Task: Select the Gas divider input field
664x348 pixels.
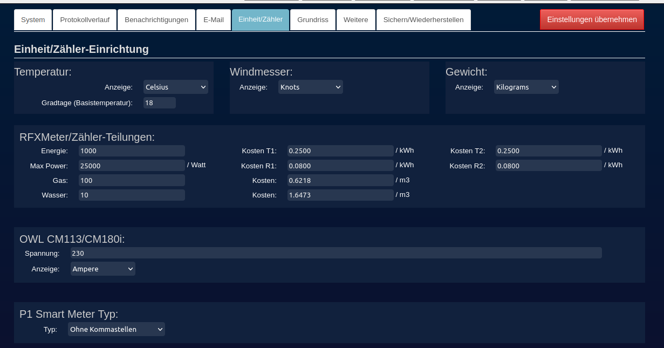Action: 132,180
